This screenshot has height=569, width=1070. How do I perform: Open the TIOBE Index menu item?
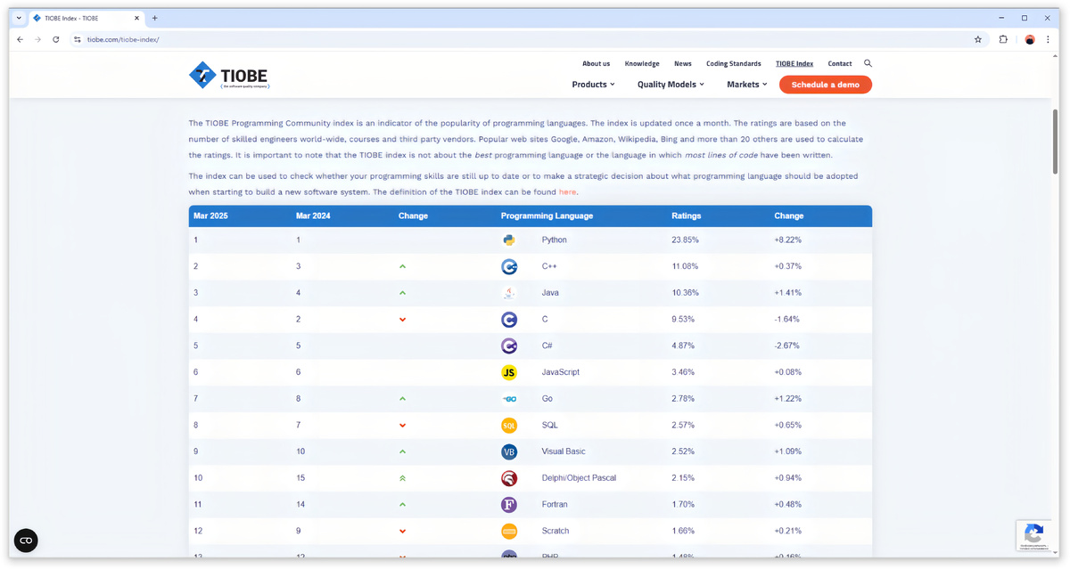click(x=794, y=64)
